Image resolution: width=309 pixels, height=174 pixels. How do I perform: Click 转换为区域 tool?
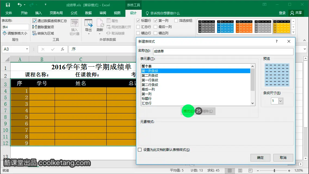point(43,33)
